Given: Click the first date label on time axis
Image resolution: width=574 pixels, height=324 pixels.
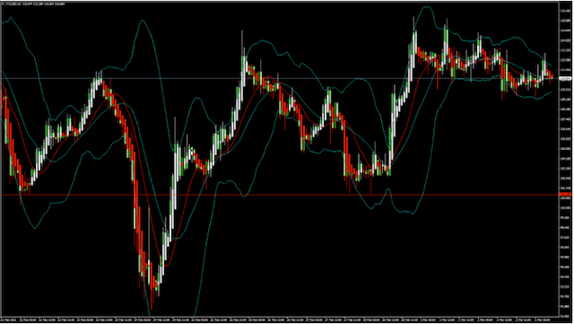Looking at the screenshot, I should pyautogui.click(x=11, y=320).
